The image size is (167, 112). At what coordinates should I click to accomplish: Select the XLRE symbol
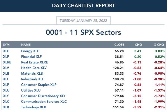pyautogui.click(x=7, y=62)
